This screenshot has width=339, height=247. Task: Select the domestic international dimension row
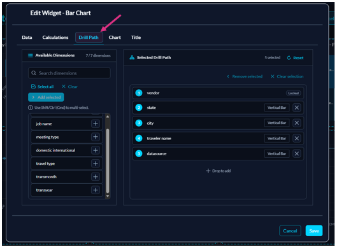tap(66, 150)
